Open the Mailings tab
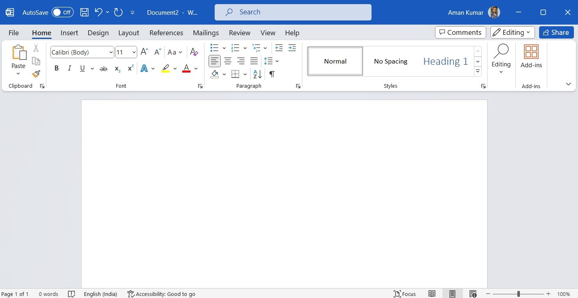 pyautogui.click(x=206, y=33)
